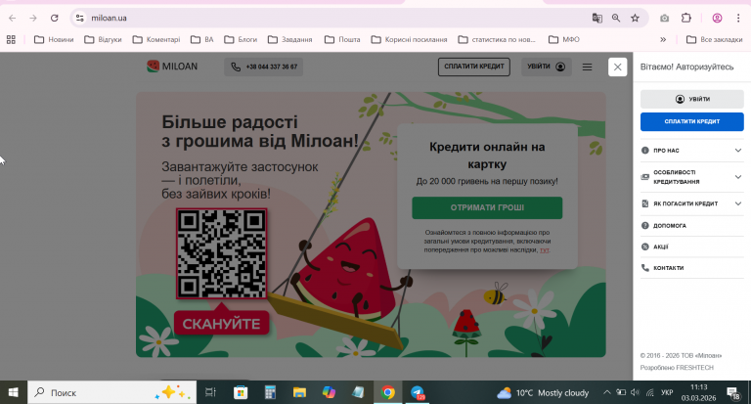Viewport: 751px width, 404px height.
Task: Open Task View on the taskbar
Action: tap(210, 393)
